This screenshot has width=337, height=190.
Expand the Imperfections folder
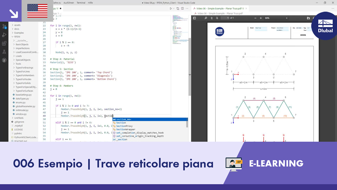pos(23,48)
